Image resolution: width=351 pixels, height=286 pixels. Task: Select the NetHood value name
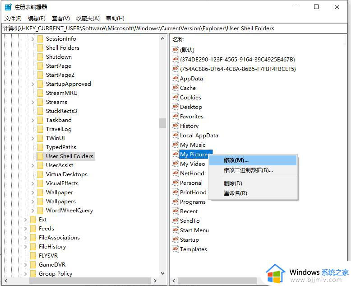click(x=192, y=173)
